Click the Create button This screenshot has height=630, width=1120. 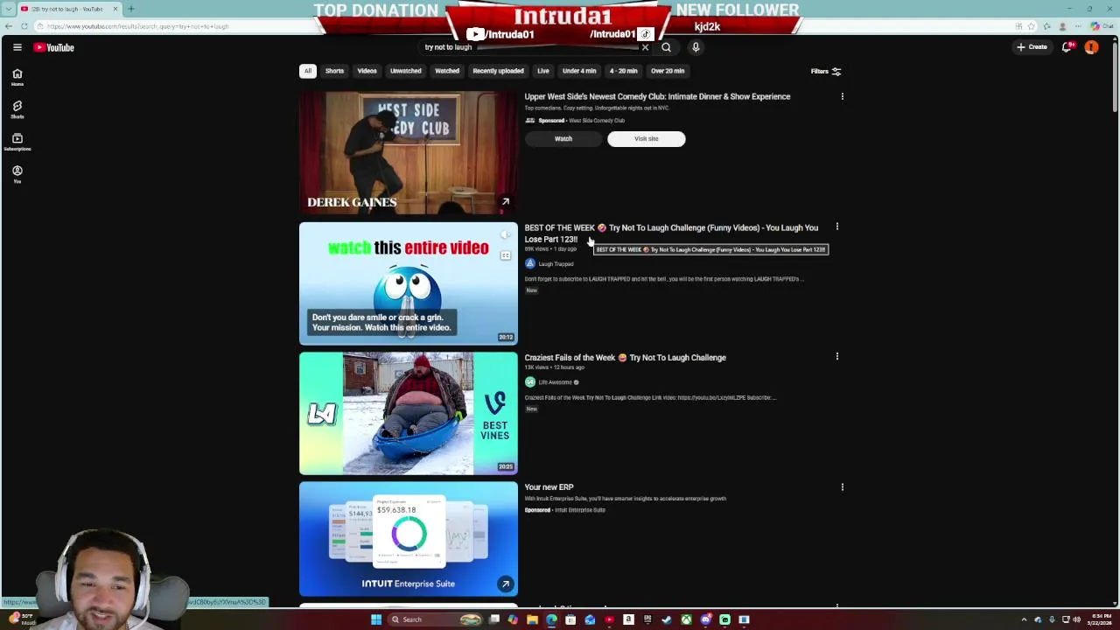(1032, 47)
